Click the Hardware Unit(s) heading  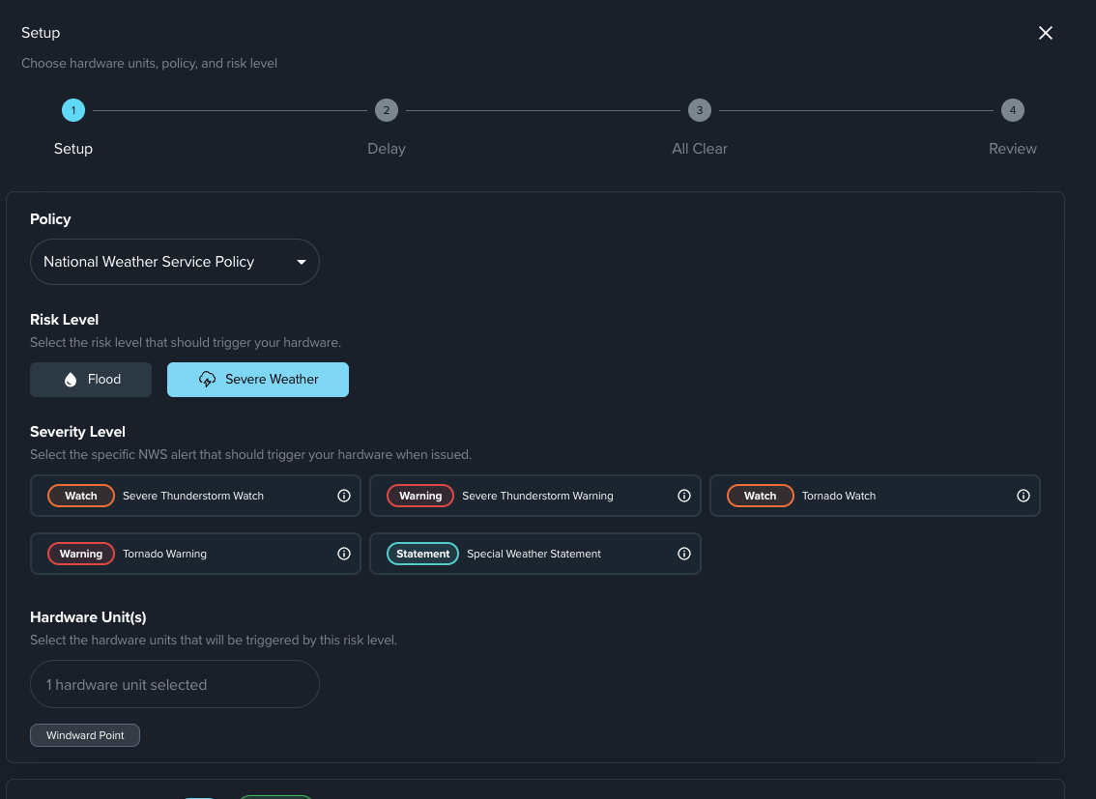tap(88, 617)
